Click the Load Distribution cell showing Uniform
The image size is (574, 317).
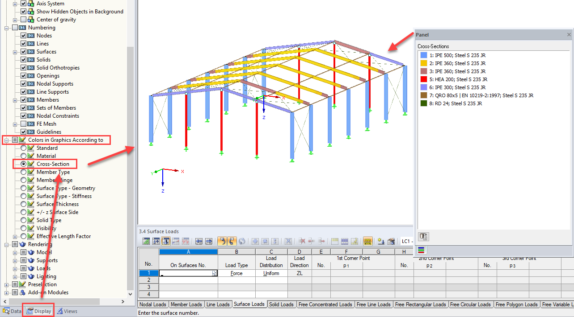tap(271, 273)
